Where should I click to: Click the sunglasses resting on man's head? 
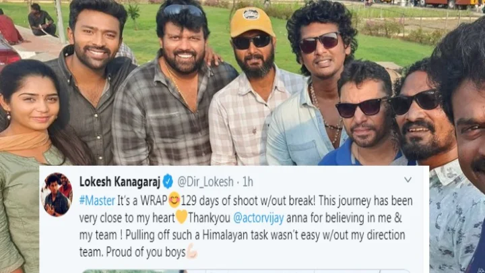coord(183,10)
